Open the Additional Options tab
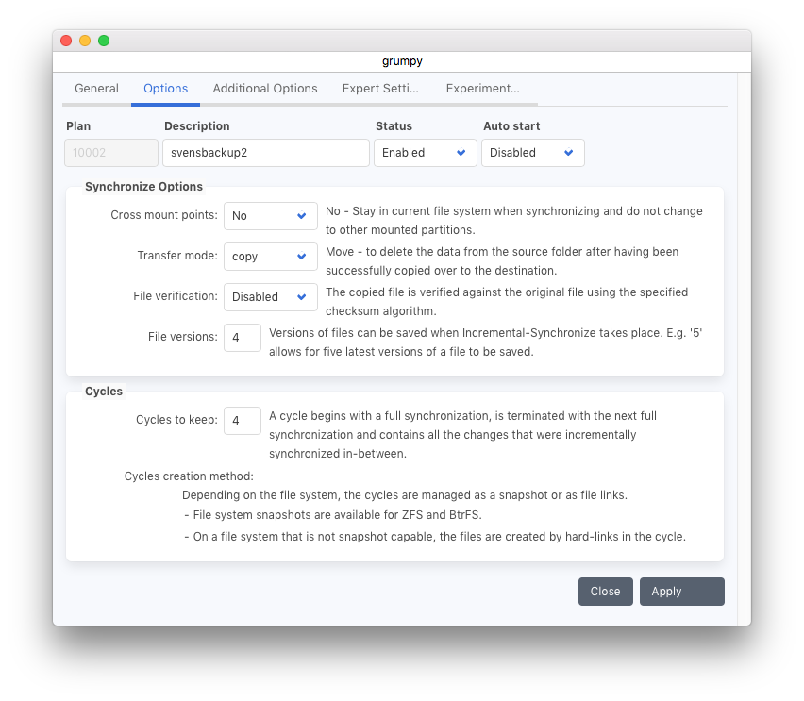 [x=265, y=89]
